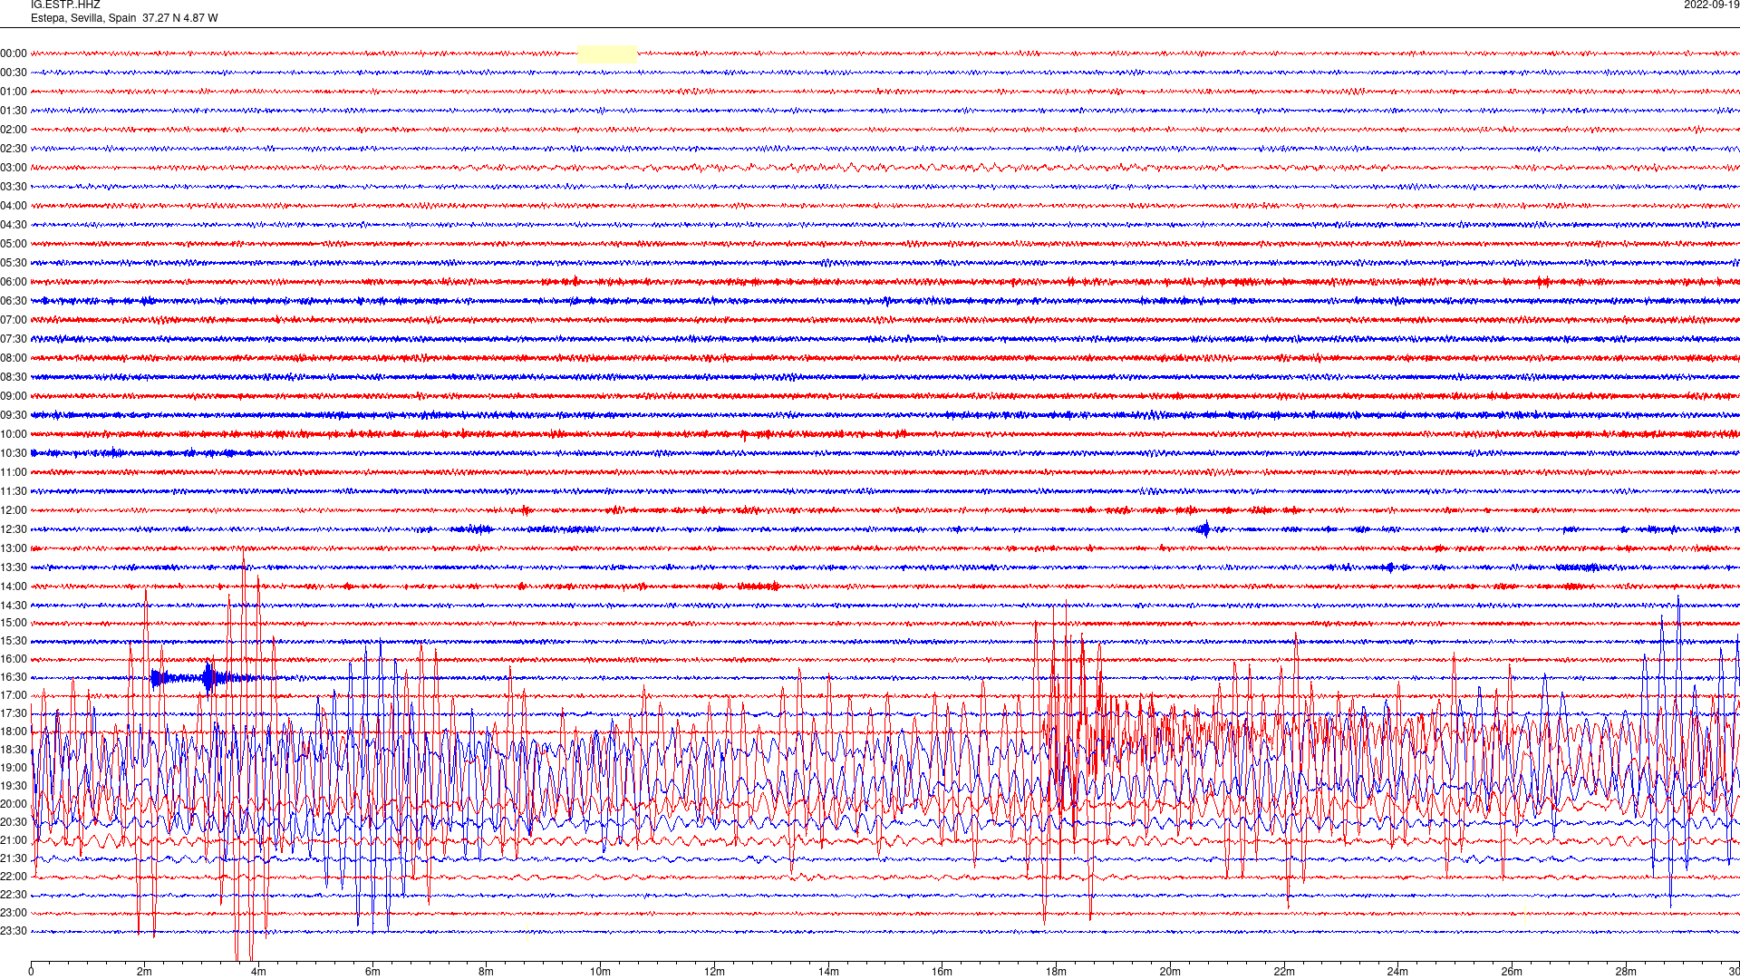Click the 6m tick label on time axis
The height and width of the screenshot is (979, 1740).
point(372,972)
